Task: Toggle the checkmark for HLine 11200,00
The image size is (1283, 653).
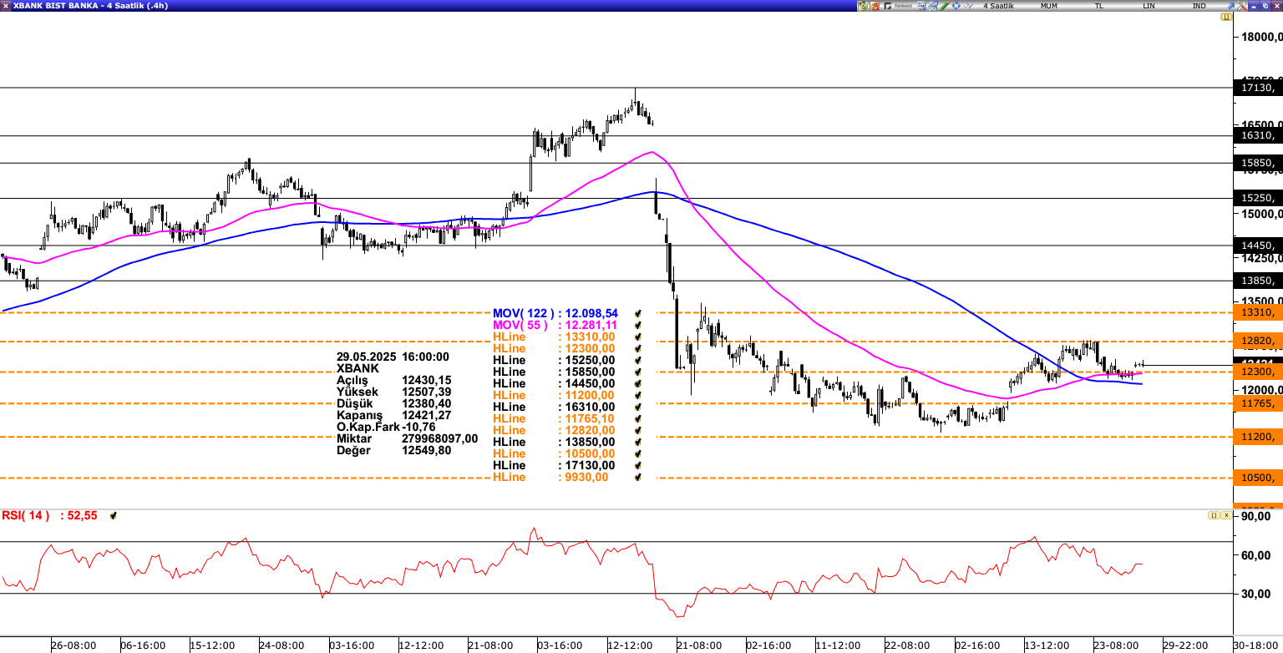Action: (x=638, y=395)
